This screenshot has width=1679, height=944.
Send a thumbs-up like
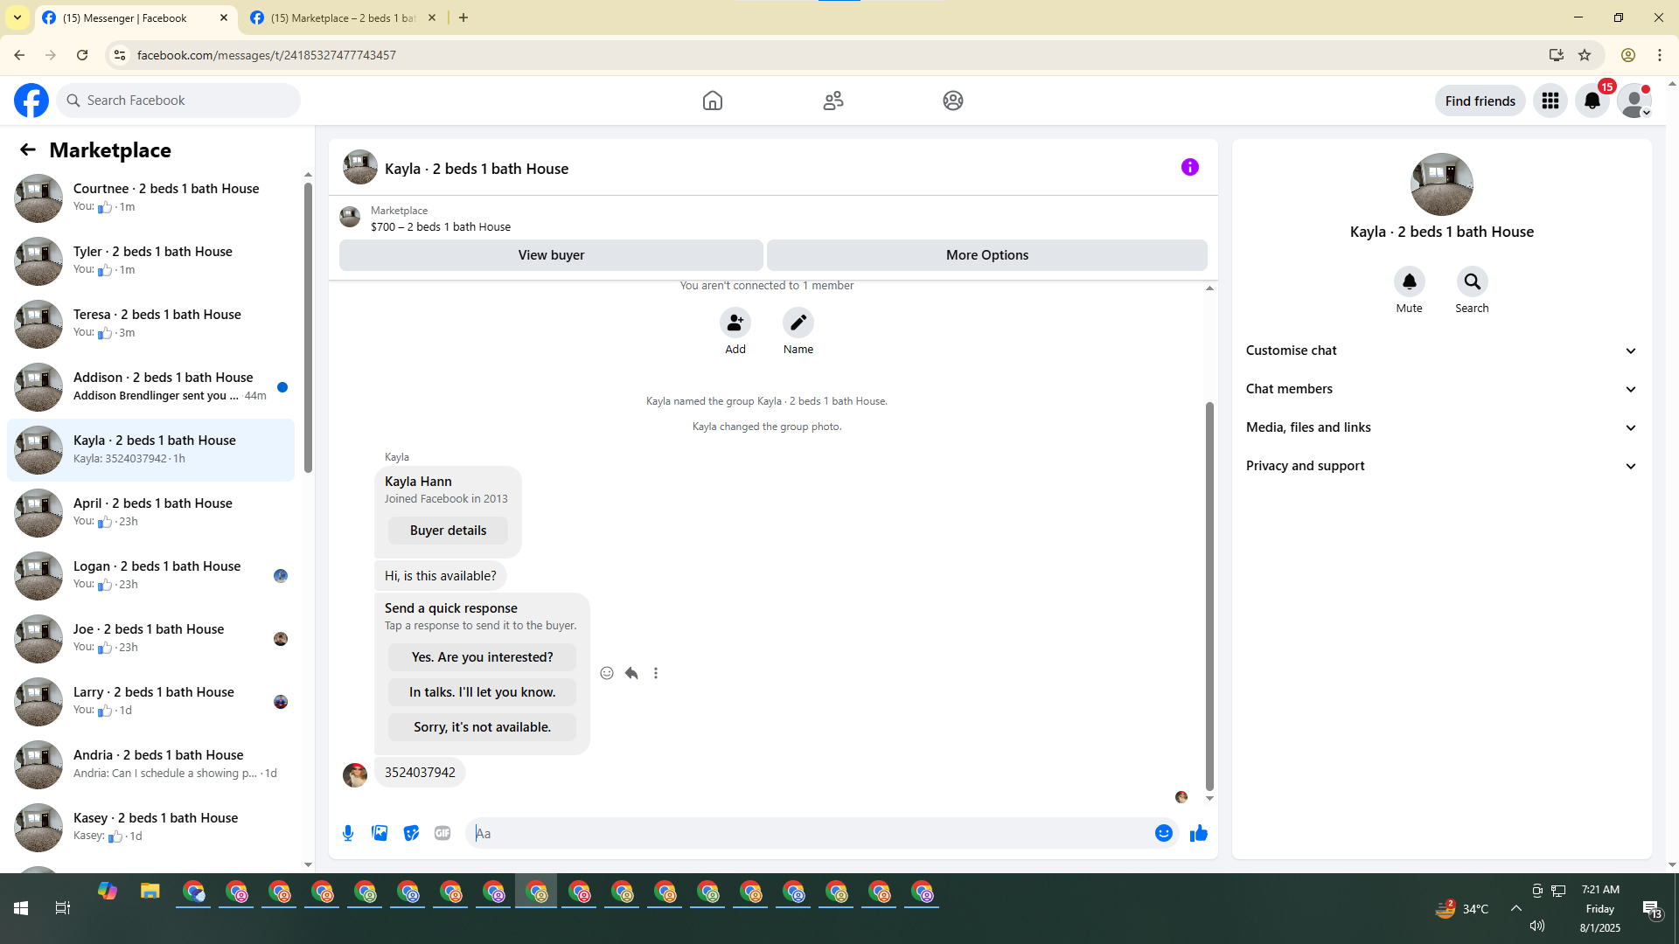pyautogui.click(x=1198, y=833)
